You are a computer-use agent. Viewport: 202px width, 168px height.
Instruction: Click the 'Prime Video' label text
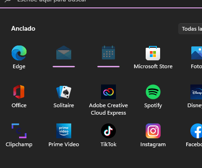click(64, 144)
